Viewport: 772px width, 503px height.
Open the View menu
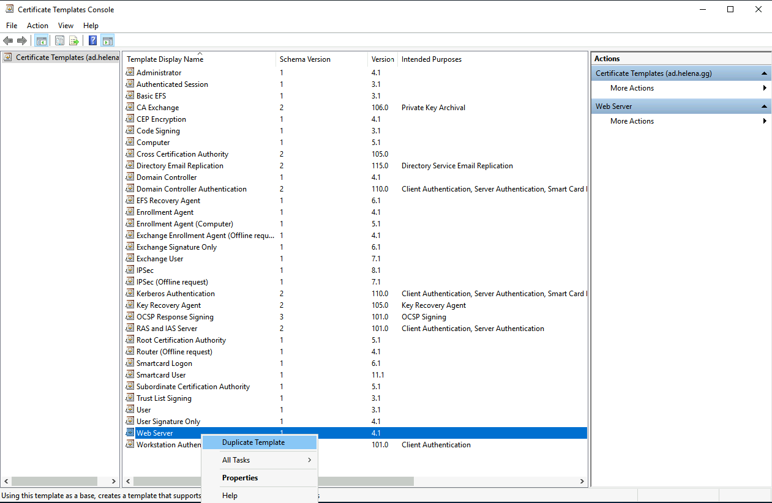(66, 26)
